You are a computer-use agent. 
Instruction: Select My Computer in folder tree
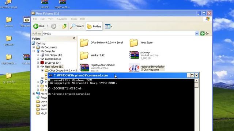48,51
